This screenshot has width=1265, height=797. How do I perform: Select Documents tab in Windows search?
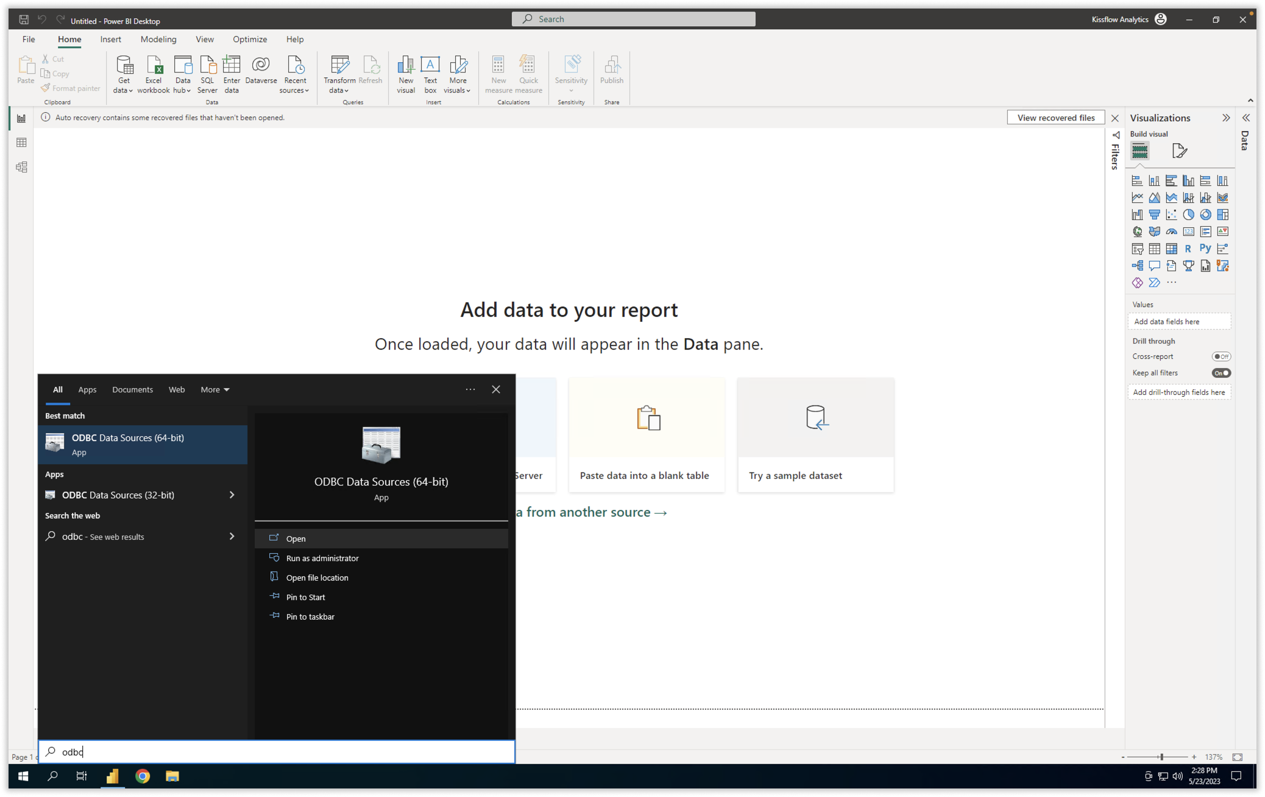point(132,389)
